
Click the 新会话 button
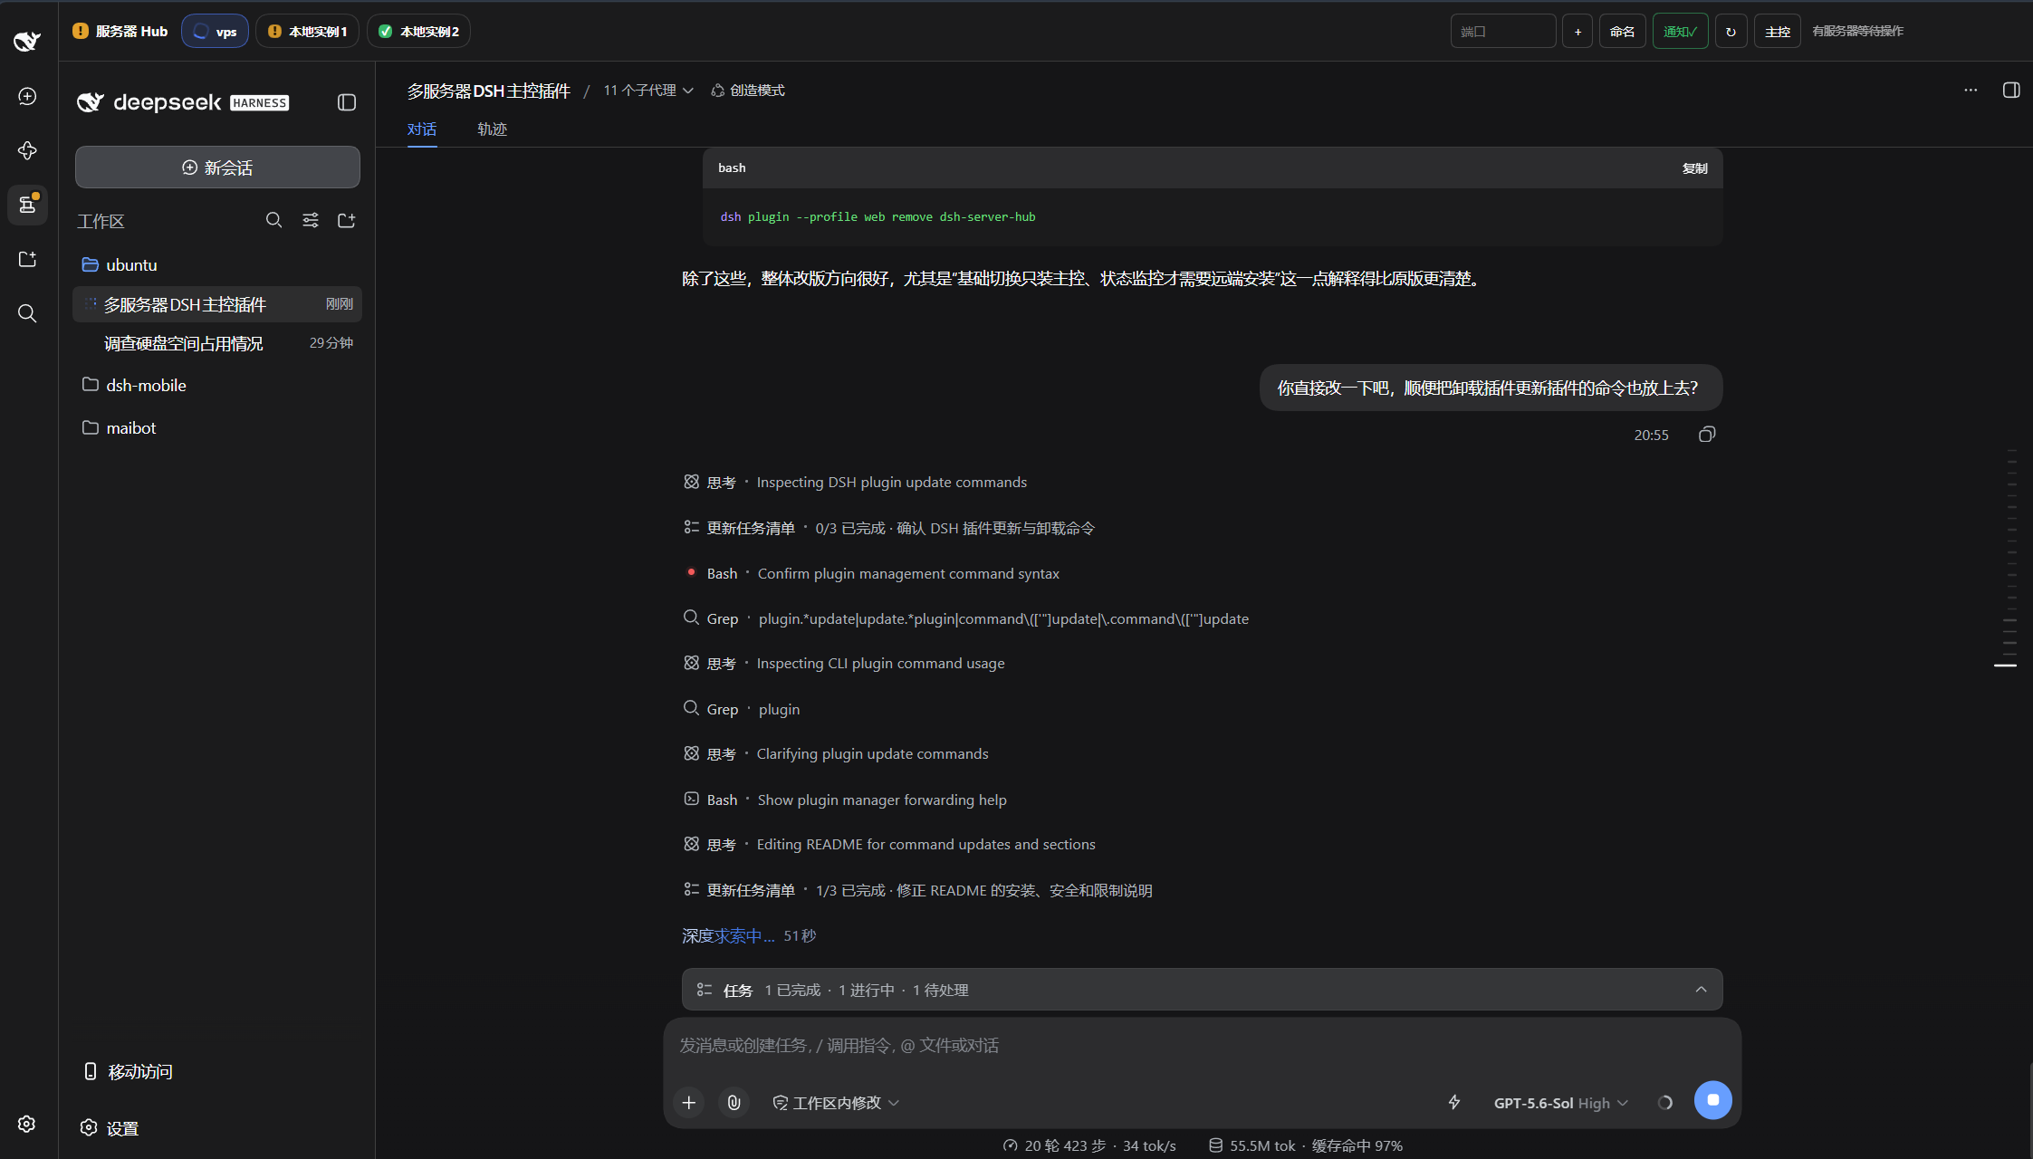point(217,168)
